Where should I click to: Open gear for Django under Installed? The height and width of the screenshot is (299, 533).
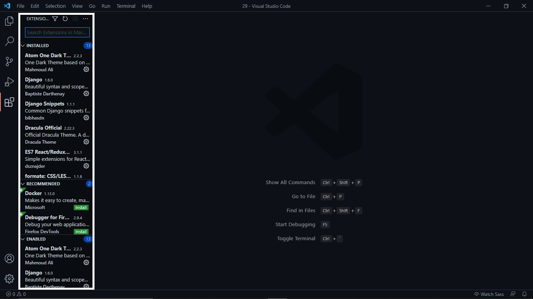coord(86,93)
